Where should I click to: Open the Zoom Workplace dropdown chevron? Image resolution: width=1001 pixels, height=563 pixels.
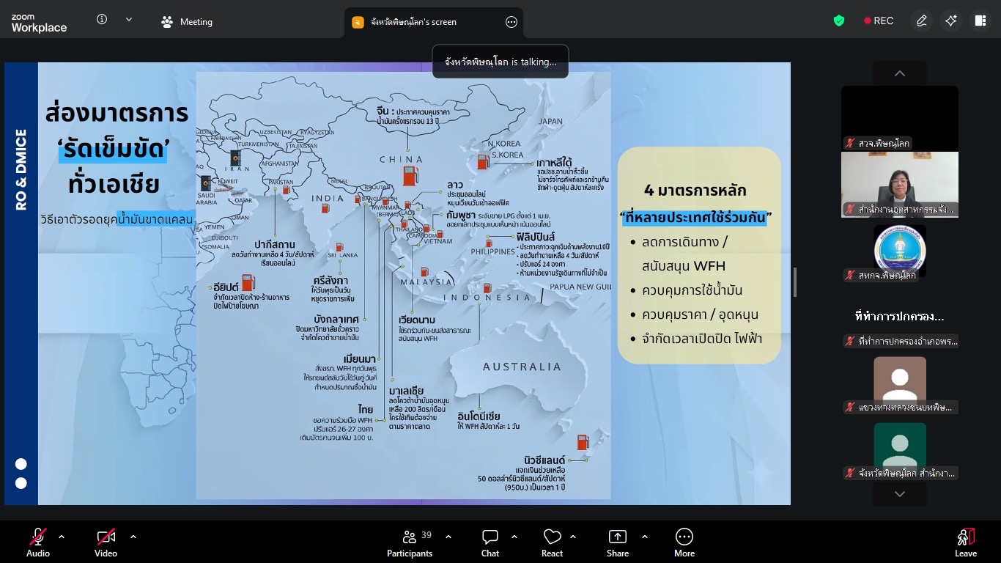point(129,20)
